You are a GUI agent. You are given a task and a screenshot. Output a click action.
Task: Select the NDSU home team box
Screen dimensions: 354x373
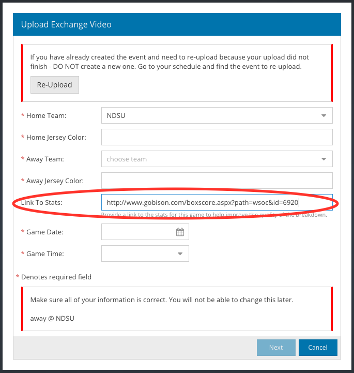point(217,115)
